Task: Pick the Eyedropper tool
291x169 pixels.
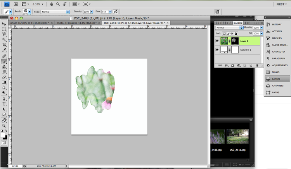Action: (x=4, y=50)
